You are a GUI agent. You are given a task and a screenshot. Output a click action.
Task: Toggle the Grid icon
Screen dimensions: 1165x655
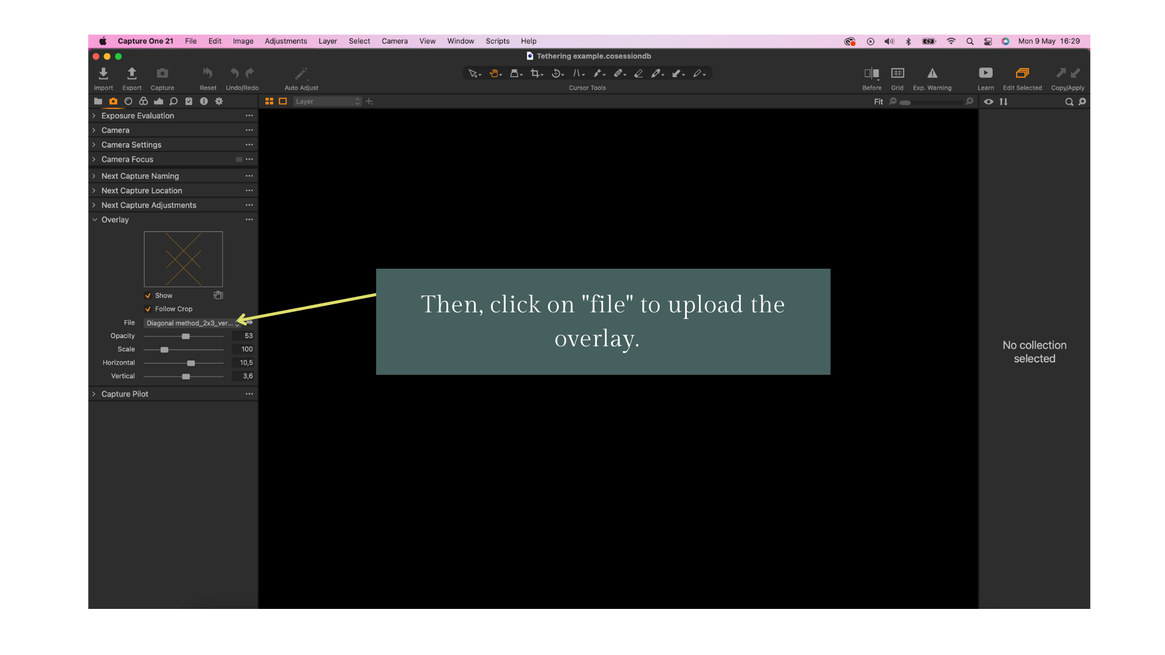pos(897,73)
